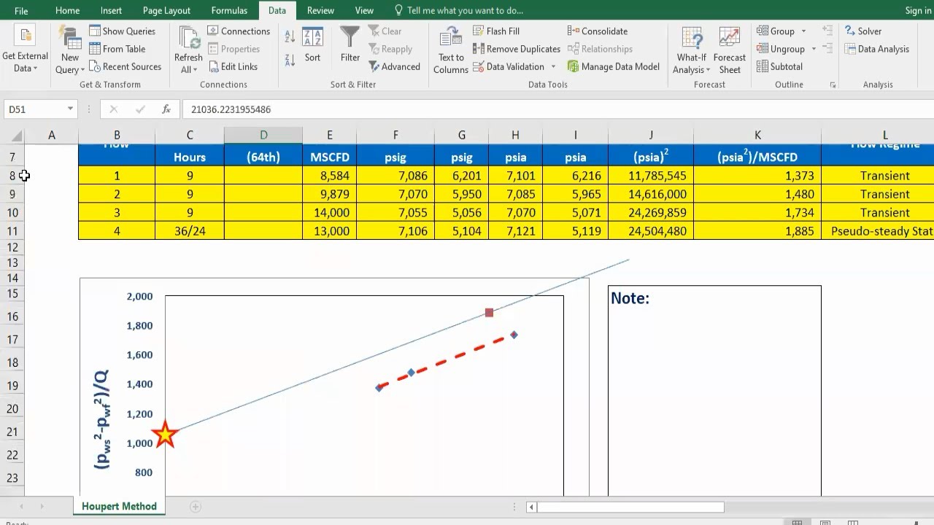Click Advanced filter option
The width and height of the screenshot is (934, 525).
[395, 66]
